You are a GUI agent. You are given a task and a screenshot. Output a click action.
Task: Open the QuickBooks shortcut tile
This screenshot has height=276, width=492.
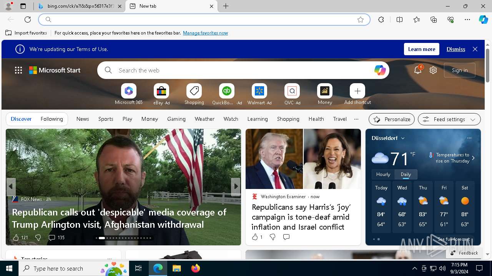(x=227, y=91)
